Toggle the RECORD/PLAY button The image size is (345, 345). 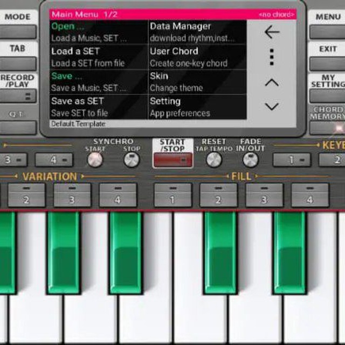click(18, 96)
